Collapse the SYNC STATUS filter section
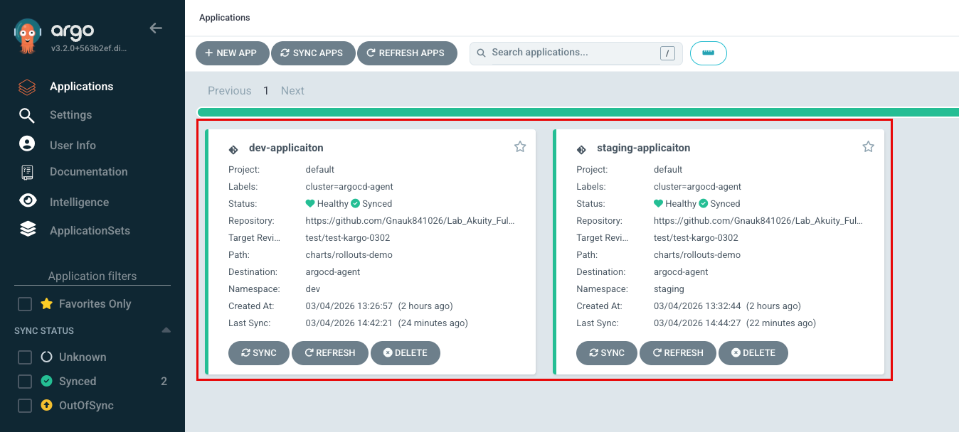 pos(166,330)
